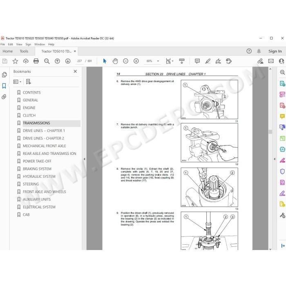Send file by email envelope icon
This screenshot has width=286, height=286.
click(x=271, y=61)
